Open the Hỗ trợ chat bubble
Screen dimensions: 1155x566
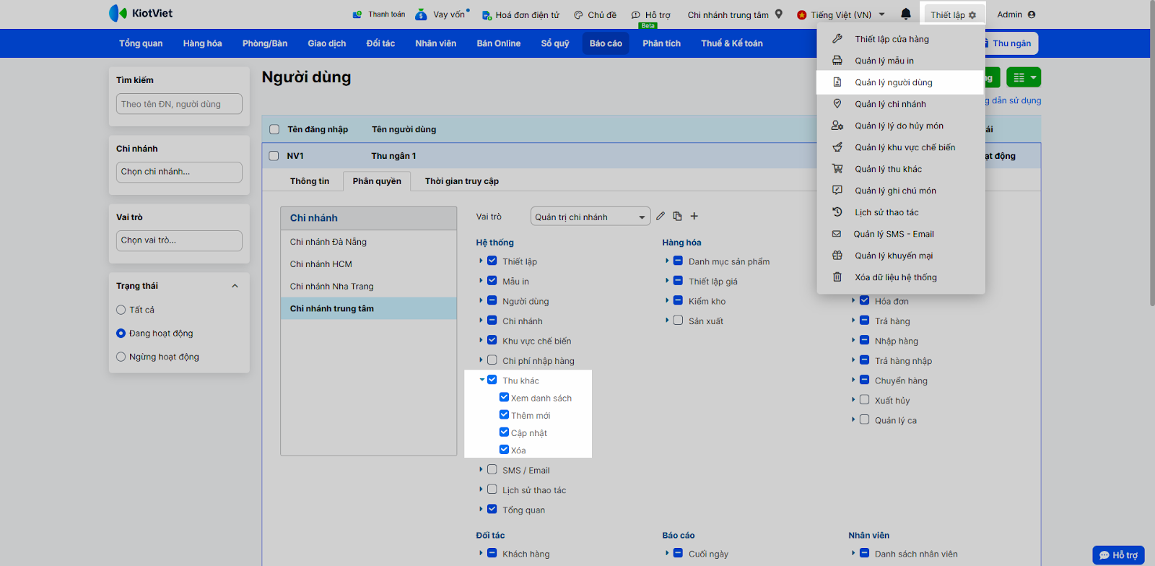(x=1118, y=554)
